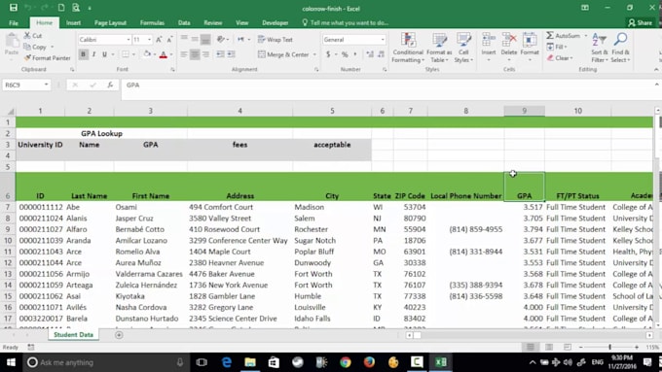Open Cell Styles gallery

click(x=463, y=48)
